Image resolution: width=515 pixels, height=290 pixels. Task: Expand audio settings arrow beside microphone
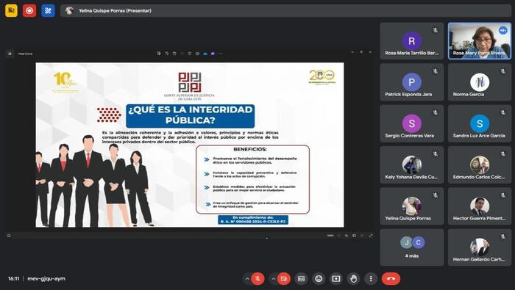[247, 279]
